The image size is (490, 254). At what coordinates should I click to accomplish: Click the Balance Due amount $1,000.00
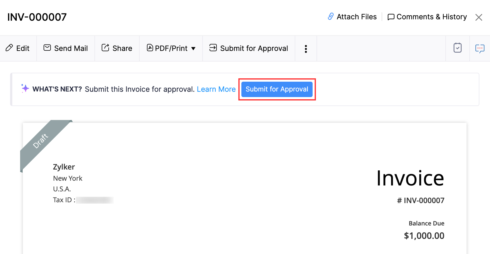click(424, 236)
